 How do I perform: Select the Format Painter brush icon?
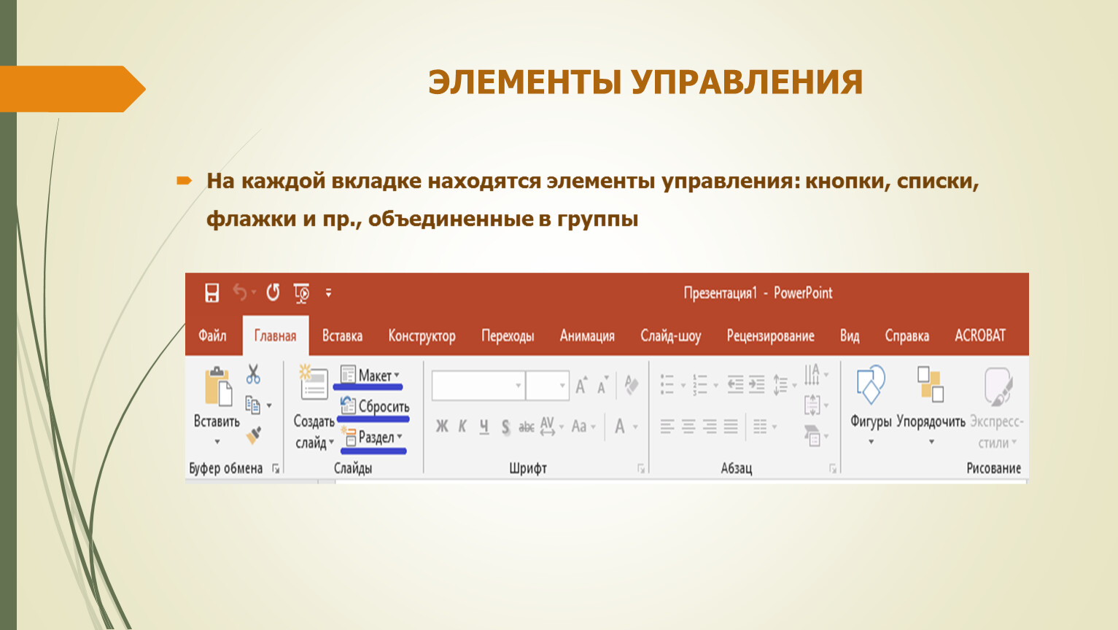pyautogui.click(x=253, y=435)
